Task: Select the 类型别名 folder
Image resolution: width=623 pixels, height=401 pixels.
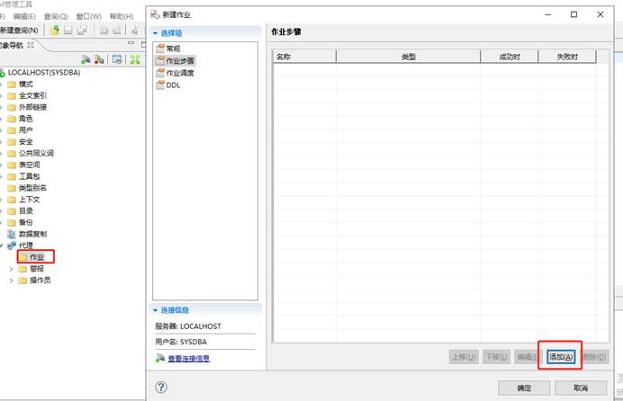Action: pos(32,188)
